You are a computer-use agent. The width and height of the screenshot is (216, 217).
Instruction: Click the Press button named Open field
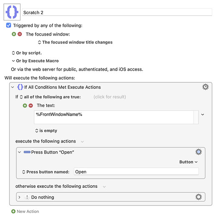(136, 171)
